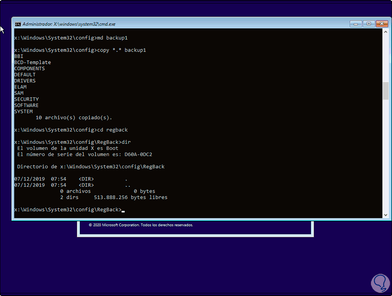392x296 pixels.
Task: Click the 'copy *.* backup1' command line
Action: (80, 50)
